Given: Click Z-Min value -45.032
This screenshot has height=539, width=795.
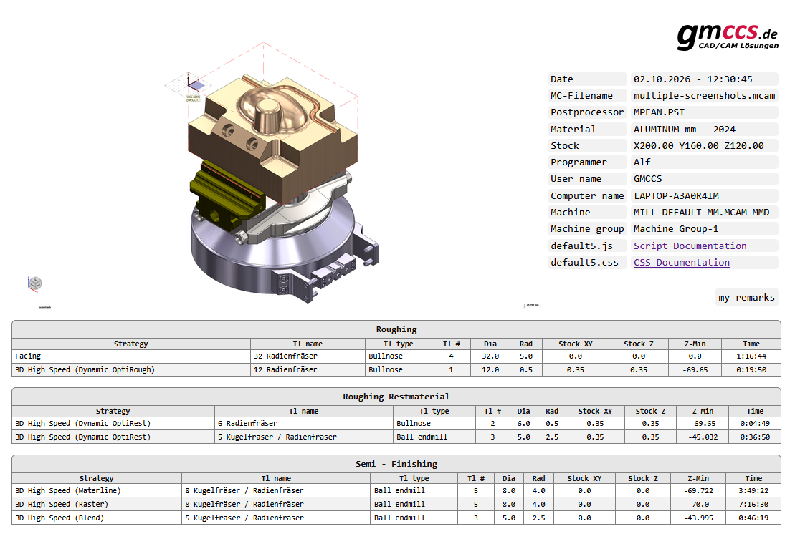Looking at the screenshot, I should 703,437.
